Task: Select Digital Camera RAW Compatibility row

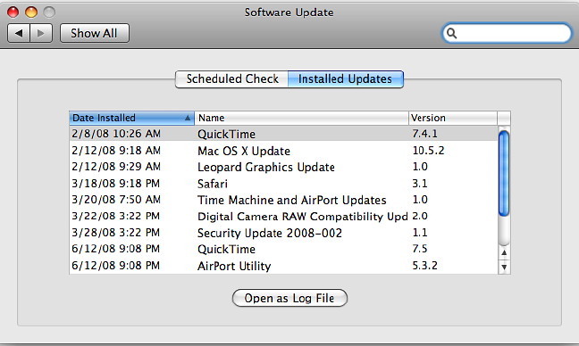Action: tap(283, 217)
